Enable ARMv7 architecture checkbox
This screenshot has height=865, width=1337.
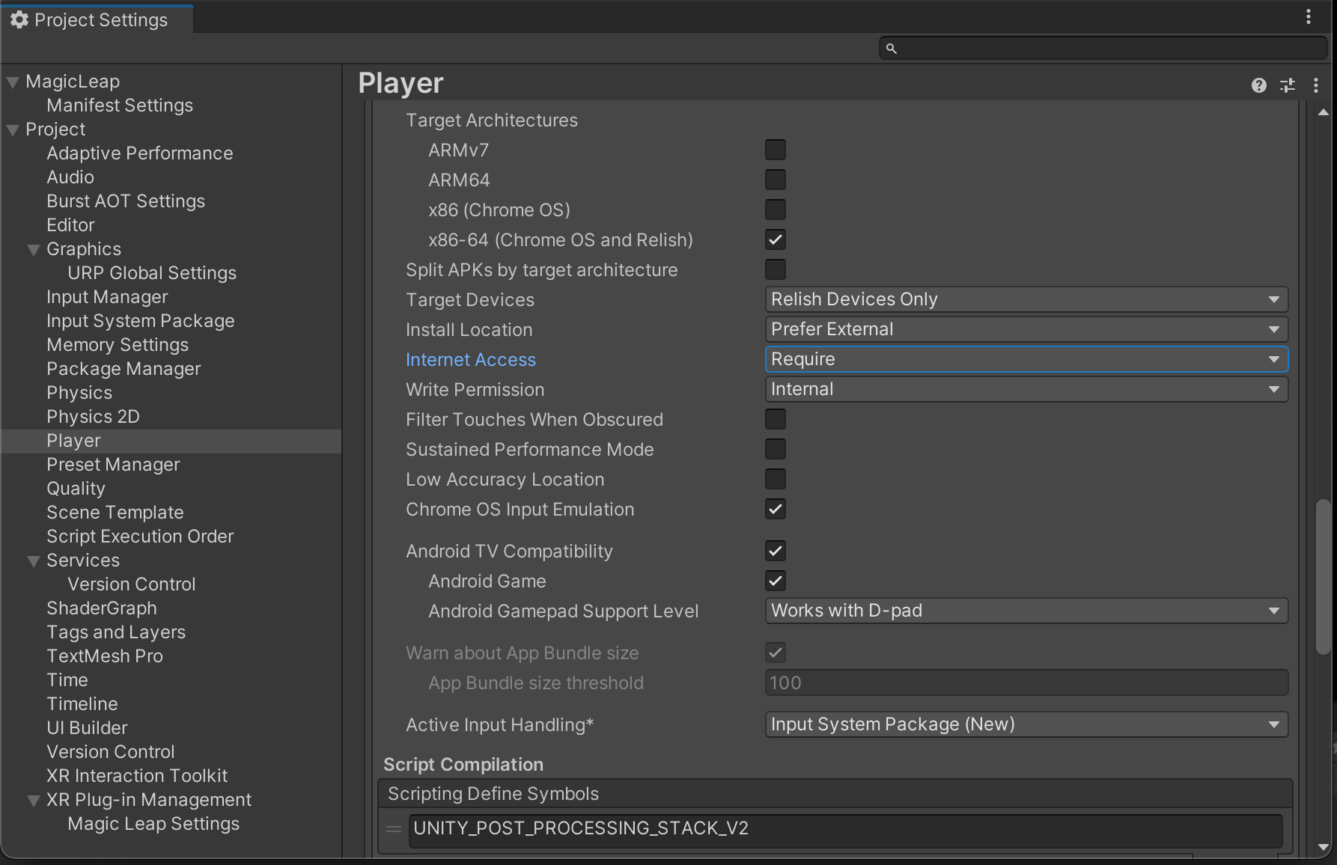[776, 150]
